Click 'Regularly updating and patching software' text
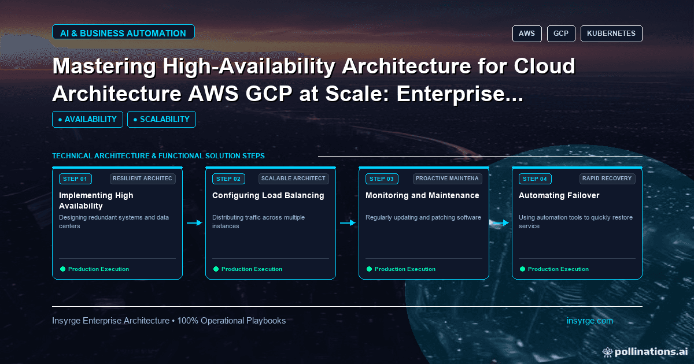The height and width of the screenshot is (364, 694). click(423, 218)
